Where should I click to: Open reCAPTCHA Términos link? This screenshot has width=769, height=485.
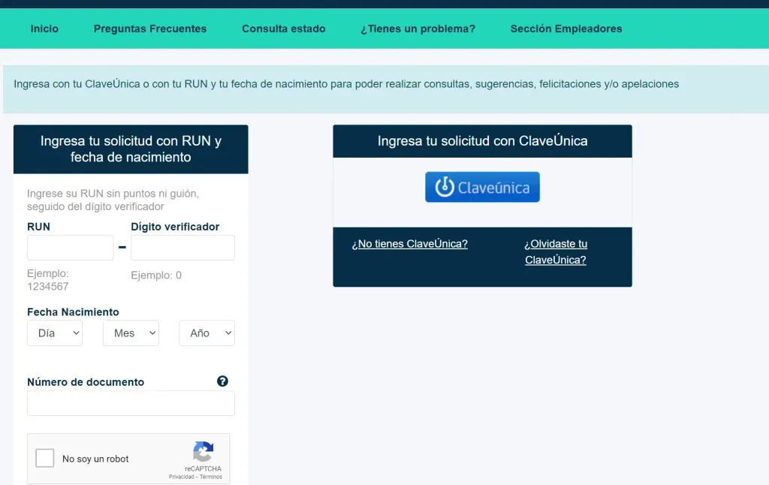211,477
